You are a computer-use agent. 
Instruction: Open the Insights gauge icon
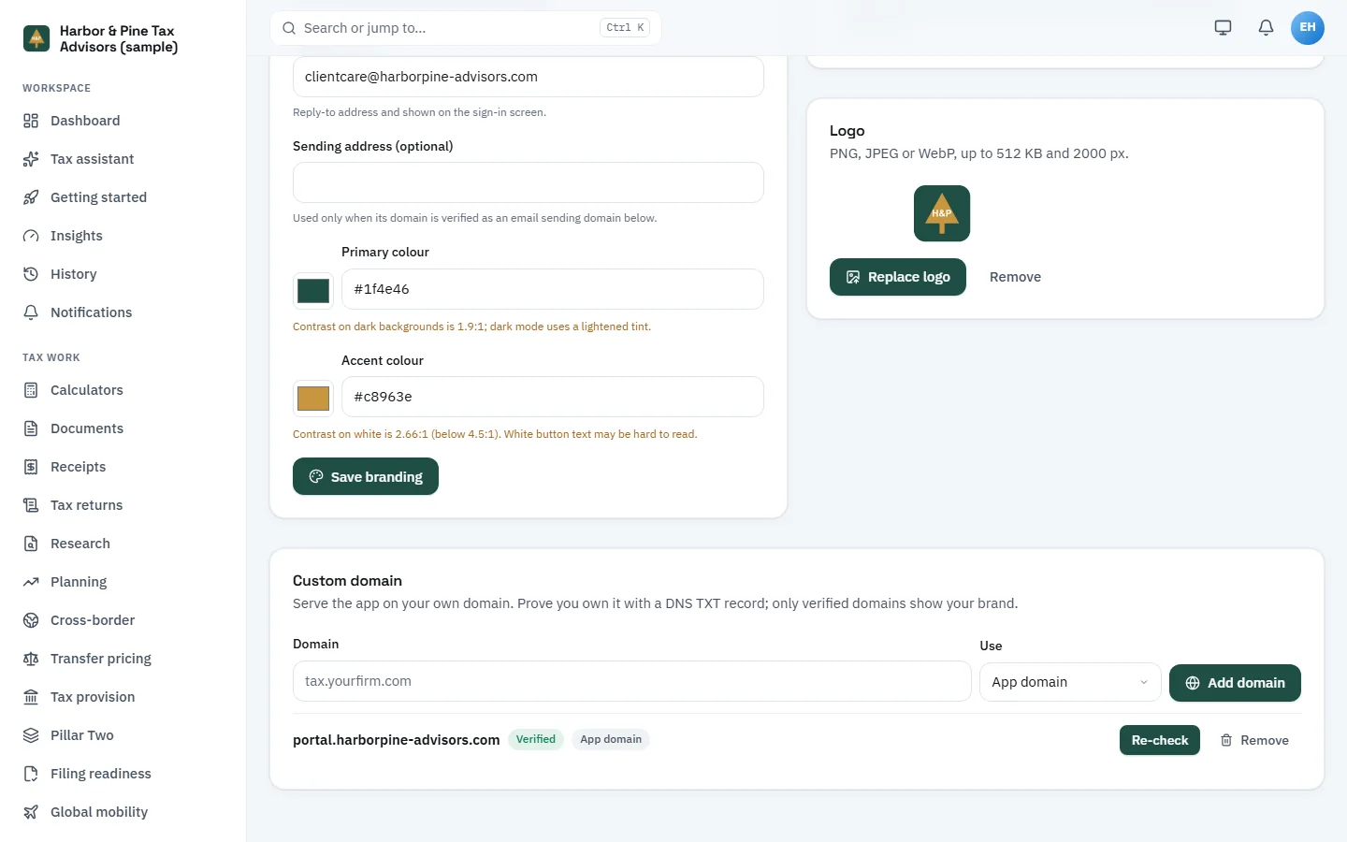[31, 236]
